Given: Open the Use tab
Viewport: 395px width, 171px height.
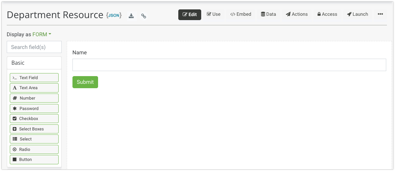Looking at the screenshot, I should [214, 14].
